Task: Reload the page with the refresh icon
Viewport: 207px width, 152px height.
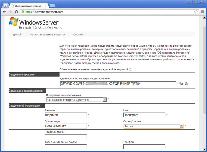Action: (x=16, y=12)
